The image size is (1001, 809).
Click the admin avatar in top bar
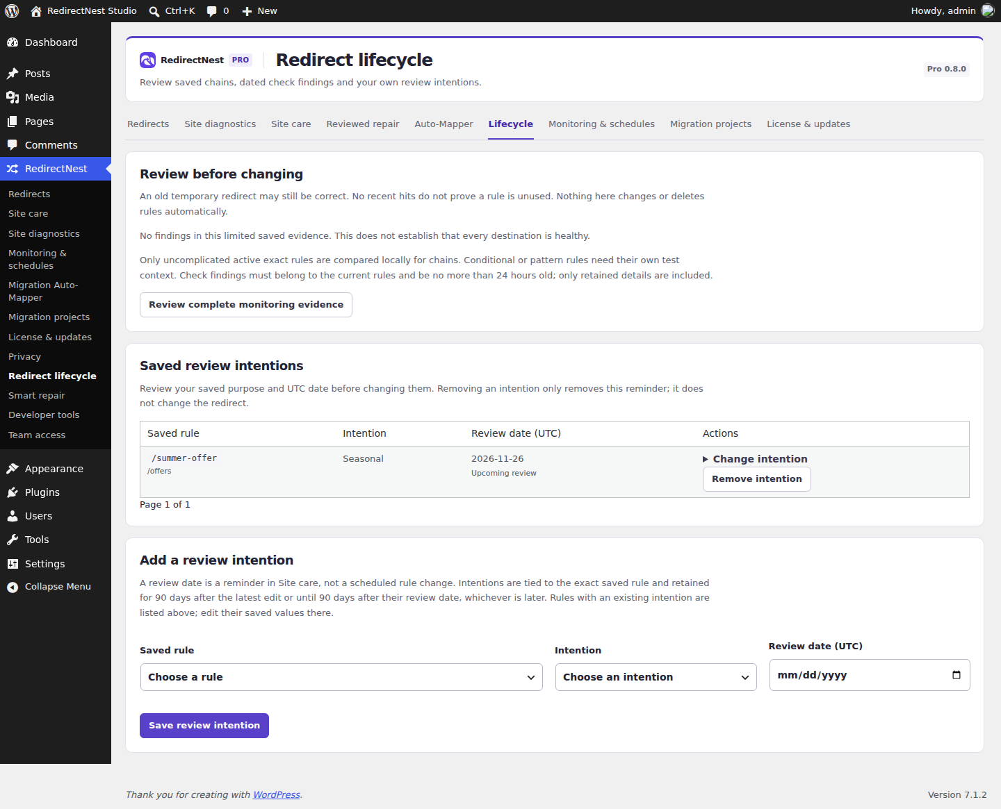coord(988,11)
